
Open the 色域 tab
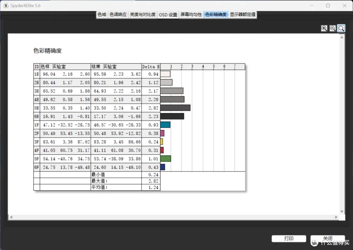click(102, 15)
